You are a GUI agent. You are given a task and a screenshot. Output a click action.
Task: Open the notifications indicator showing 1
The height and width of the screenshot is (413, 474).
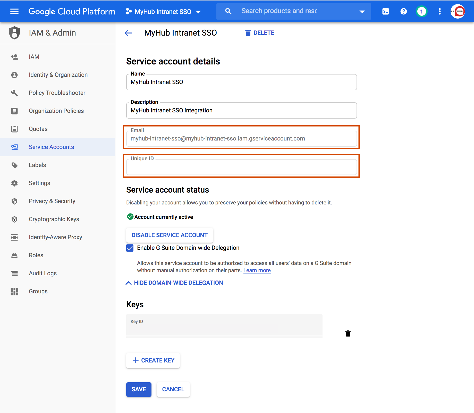tap(421, 11)
